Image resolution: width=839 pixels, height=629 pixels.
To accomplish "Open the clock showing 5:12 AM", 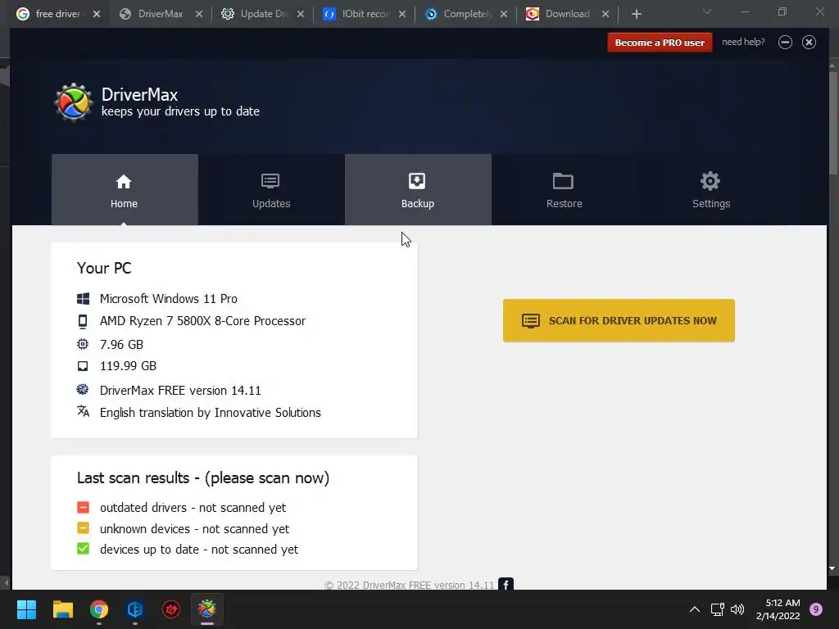I will click(778, 609).
